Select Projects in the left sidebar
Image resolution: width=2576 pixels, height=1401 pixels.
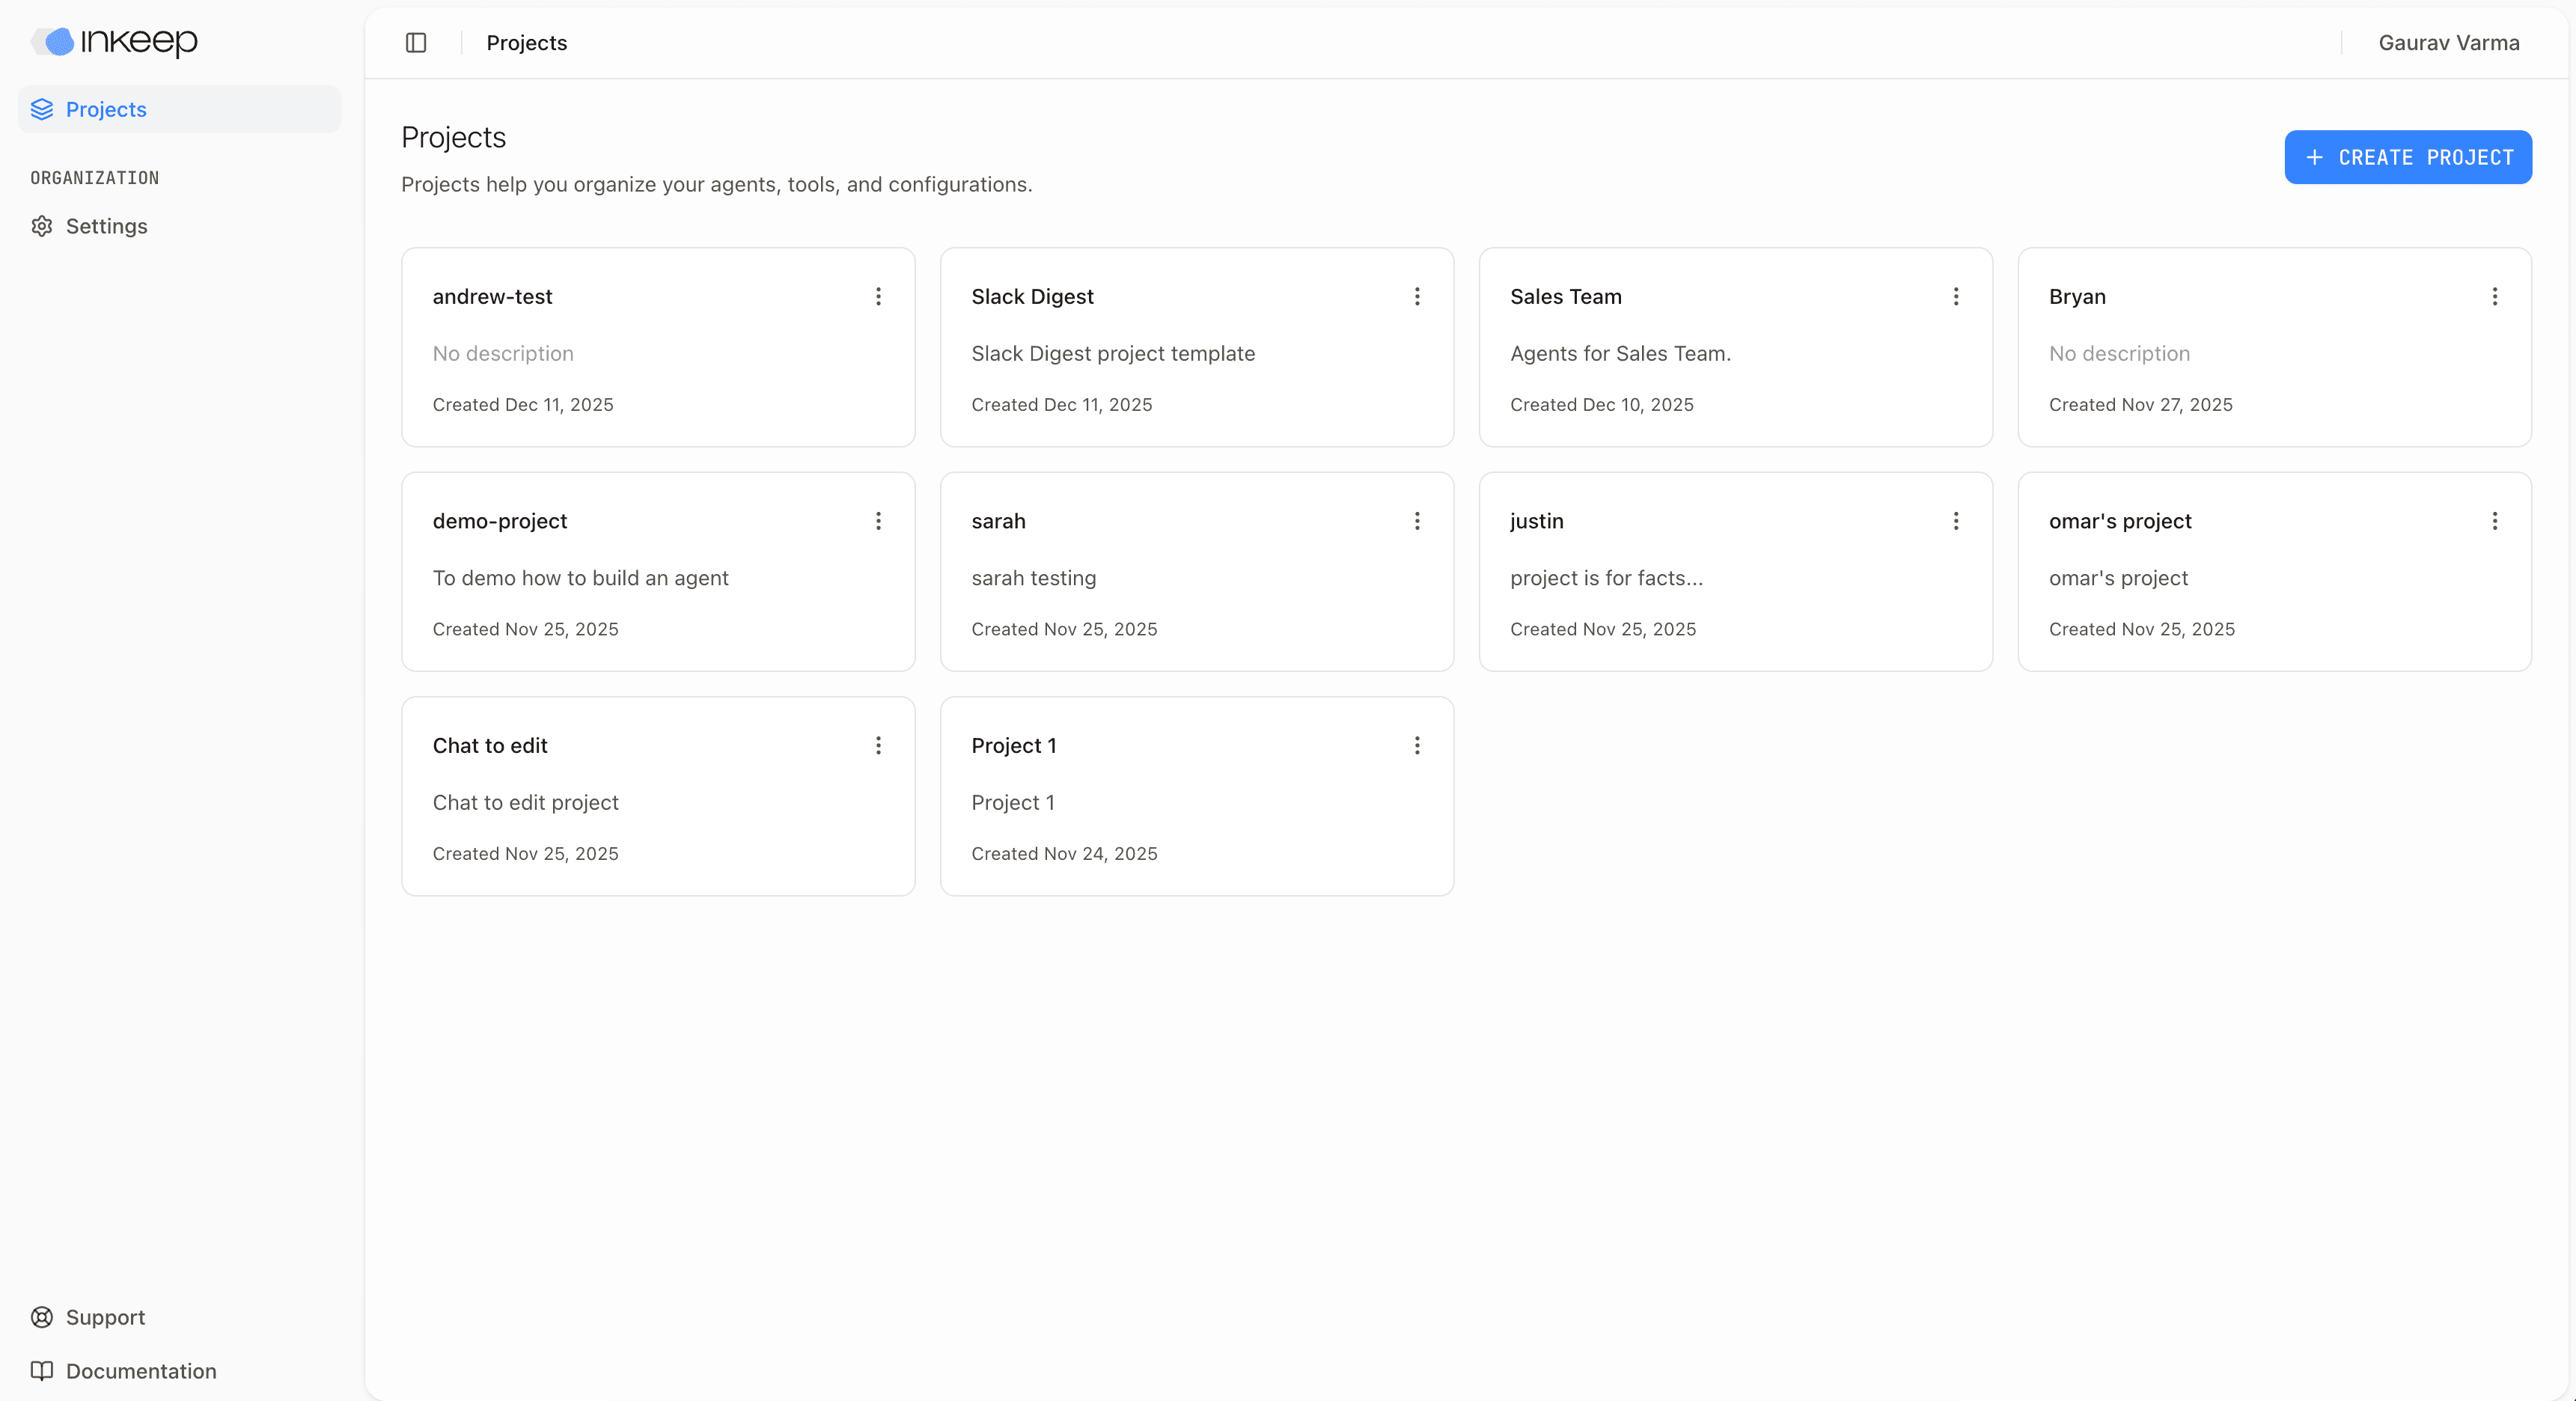tap(106, 109)
